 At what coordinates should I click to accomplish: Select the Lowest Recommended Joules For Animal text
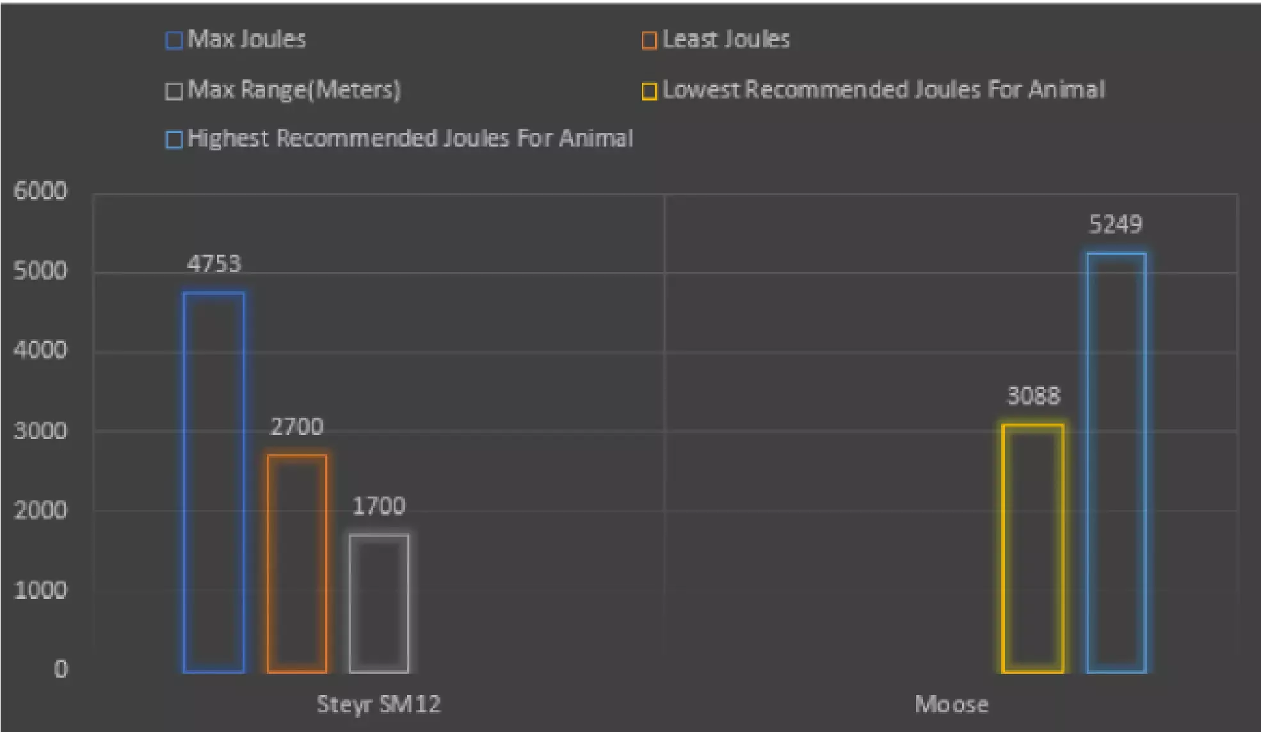tap(883, 90)
